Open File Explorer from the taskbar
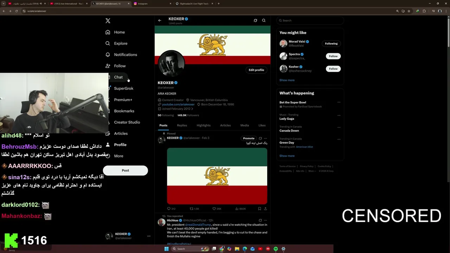450x253 pixels. point(237,249)
